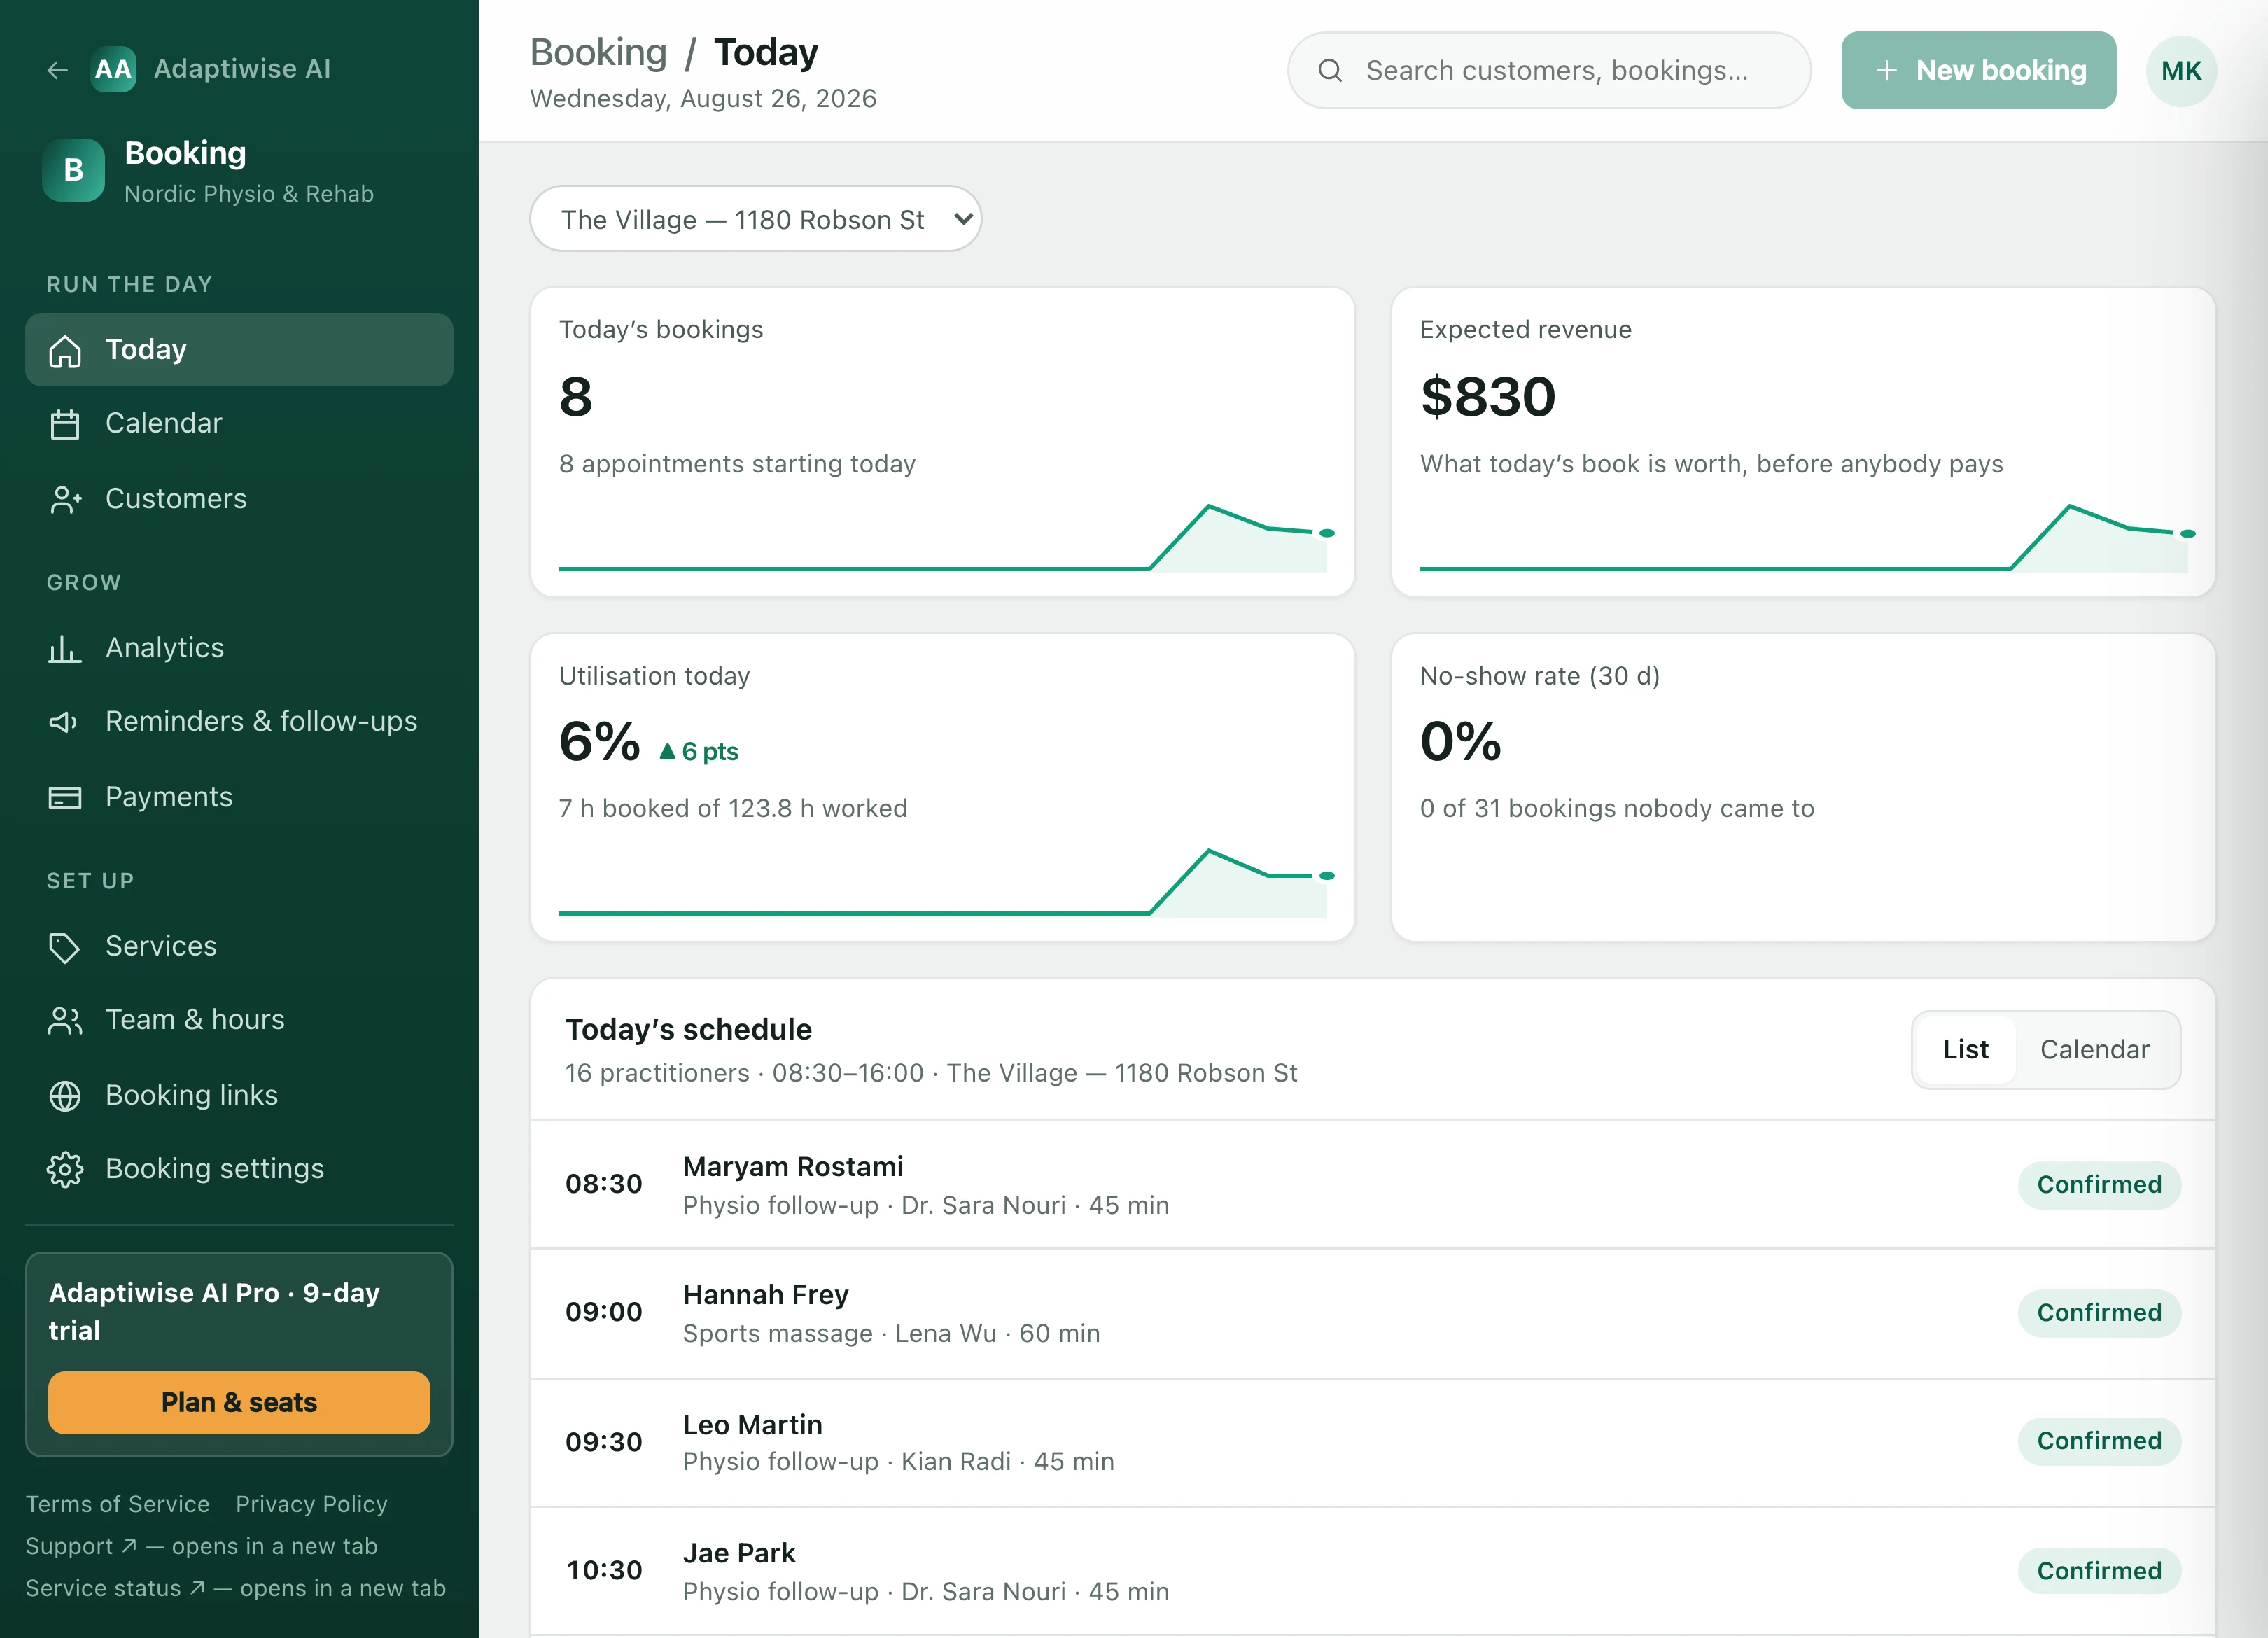Click the Expected revenue sparkline chart
2268x1638 pixels.
(x=1807, y=539)
